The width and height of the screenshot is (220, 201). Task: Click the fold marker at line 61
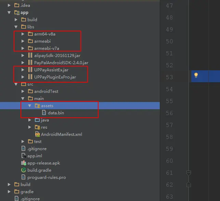tap(189, 173)
